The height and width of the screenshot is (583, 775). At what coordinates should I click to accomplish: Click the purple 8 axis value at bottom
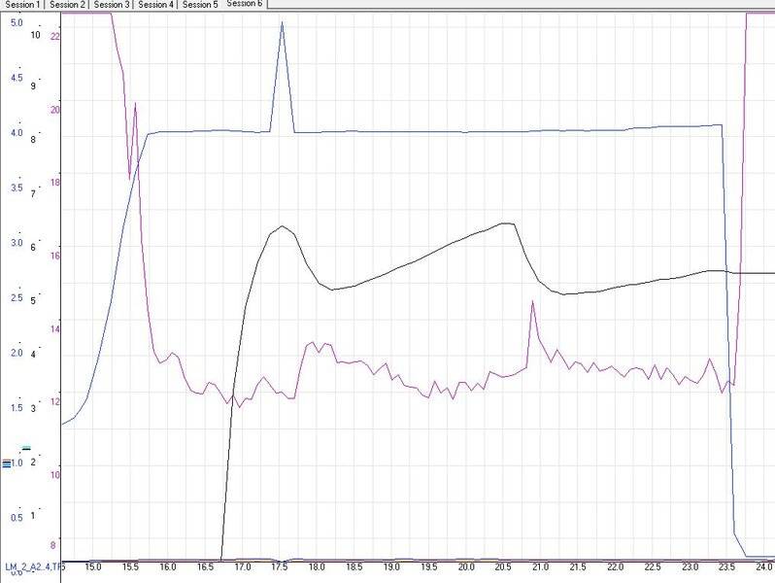pyautogui.click(x=53, y=544)
